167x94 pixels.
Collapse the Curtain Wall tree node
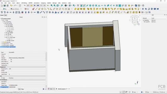[x=5, y=37]
